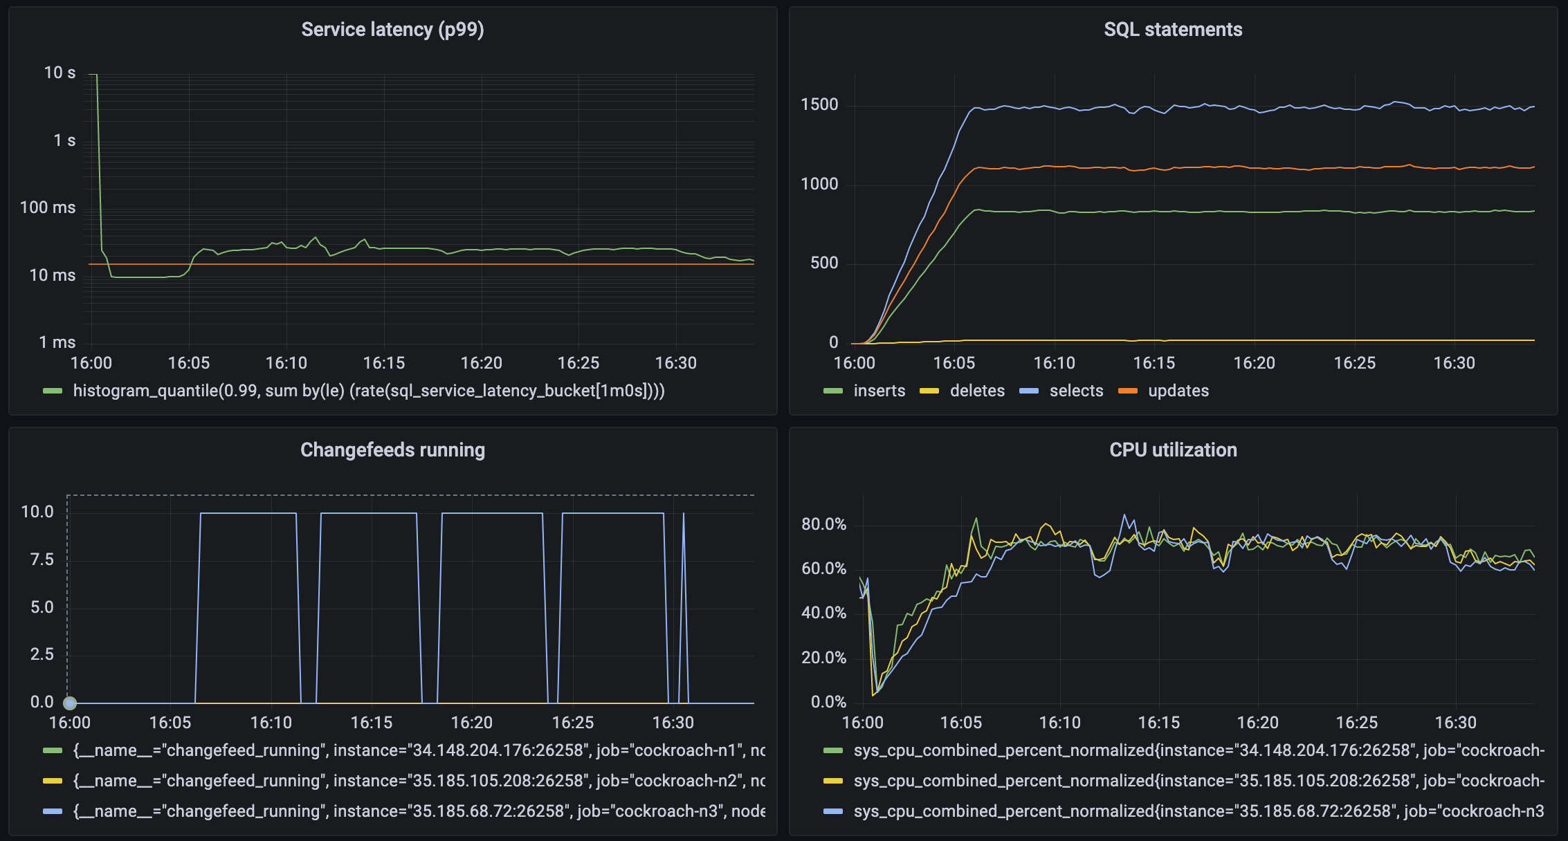Open the CPU utilization panel title
Viewport: 1568px width, 841px height.
click(x=1173, y=450)
